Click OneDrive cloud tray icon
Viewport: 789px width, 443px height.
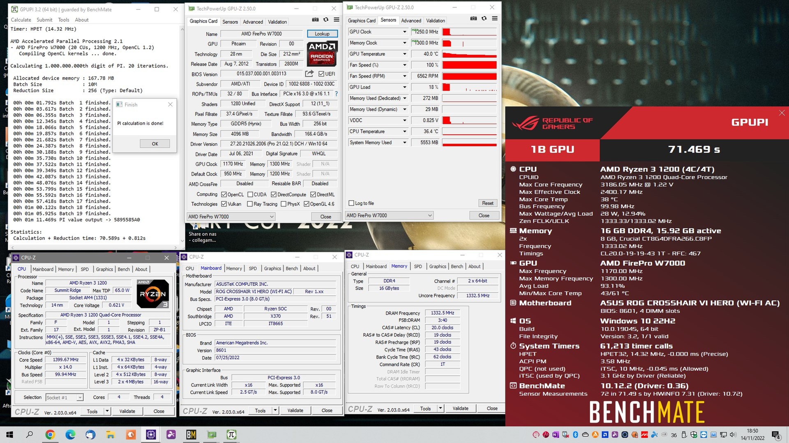[585, 435]
